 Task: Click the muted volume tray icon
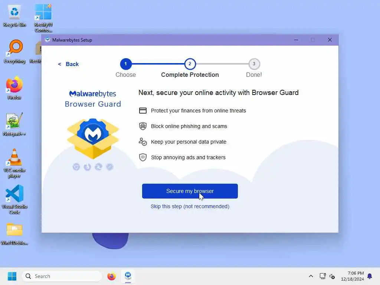coord(332,276)
